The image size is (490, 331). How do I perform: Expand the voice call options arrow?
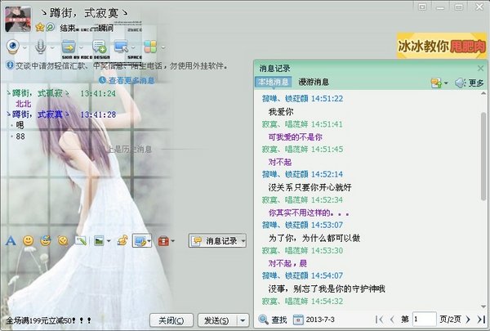(52, 48)
